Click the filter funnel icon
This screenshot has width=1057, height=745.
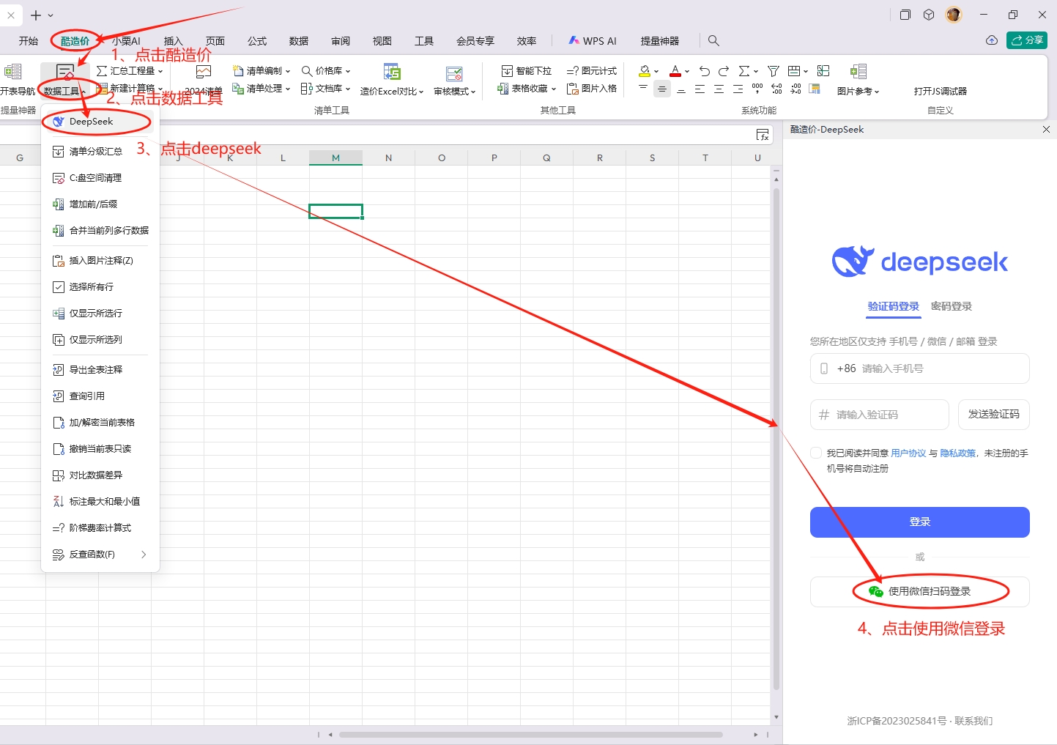click(x=773, y=71)
